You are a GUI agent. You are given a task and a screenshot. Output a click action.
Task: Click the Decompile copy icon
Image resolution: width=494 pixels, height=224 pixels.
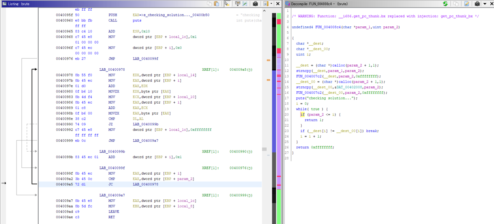(456, 4)
